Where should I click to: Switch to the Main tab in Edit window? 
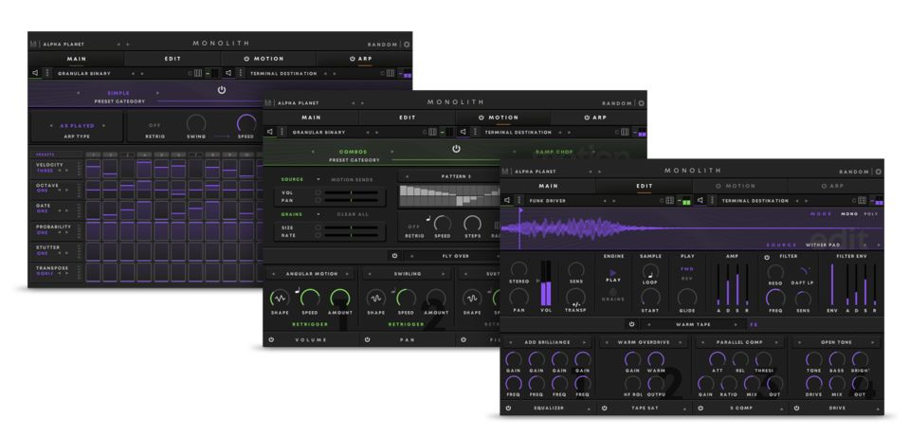(x=547, y=186)
